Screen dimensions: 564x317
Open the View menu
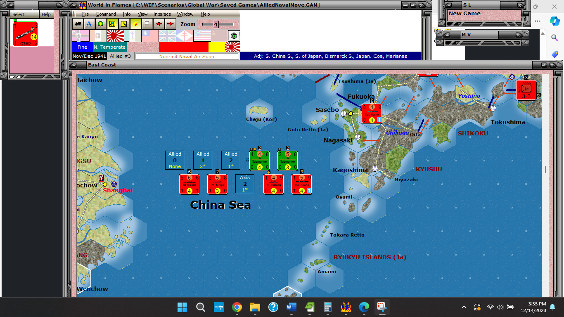(x=142, y=14)
